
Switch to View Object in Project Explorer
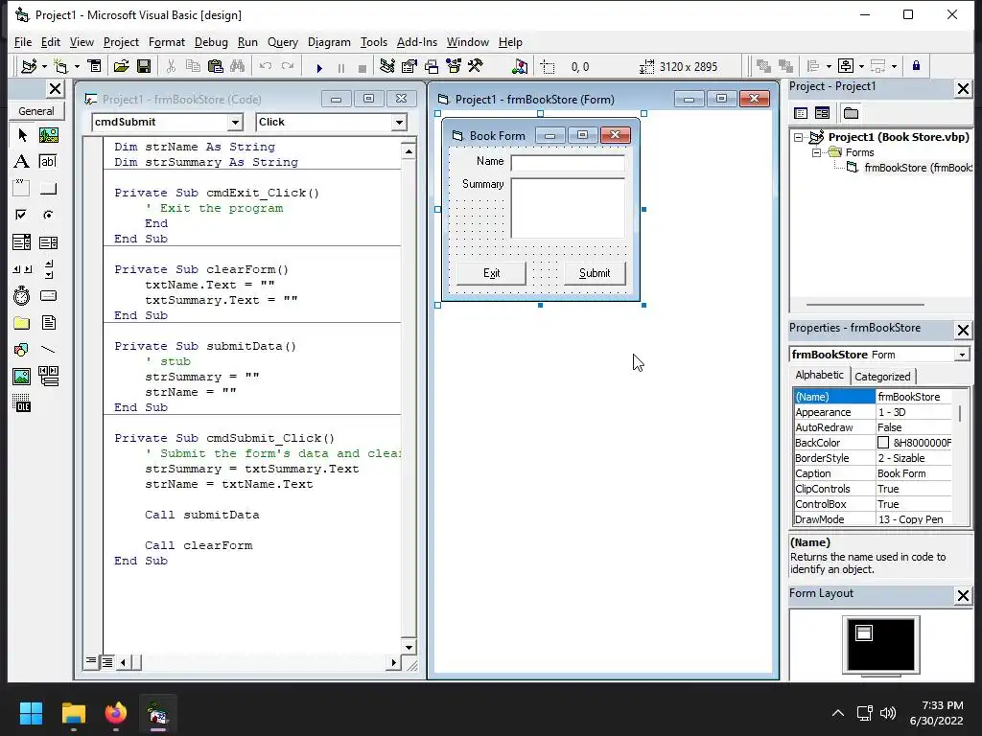pos(822,113)
